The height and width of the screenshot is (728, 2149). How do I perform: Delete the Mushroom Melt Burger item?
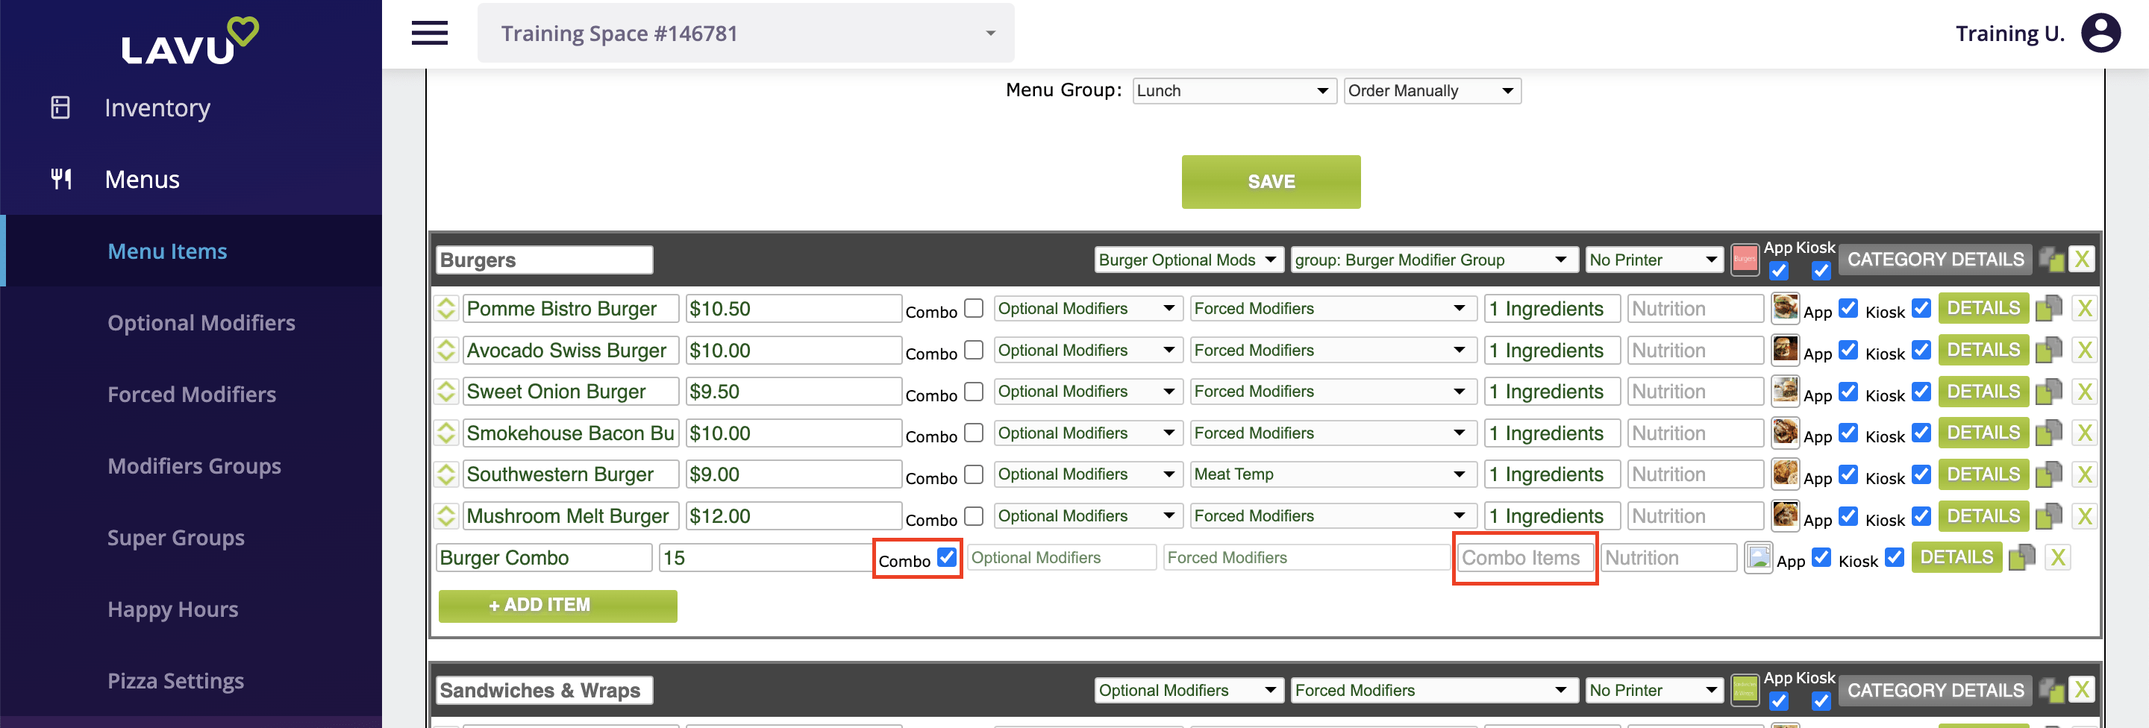click(x=2085, y=516)
